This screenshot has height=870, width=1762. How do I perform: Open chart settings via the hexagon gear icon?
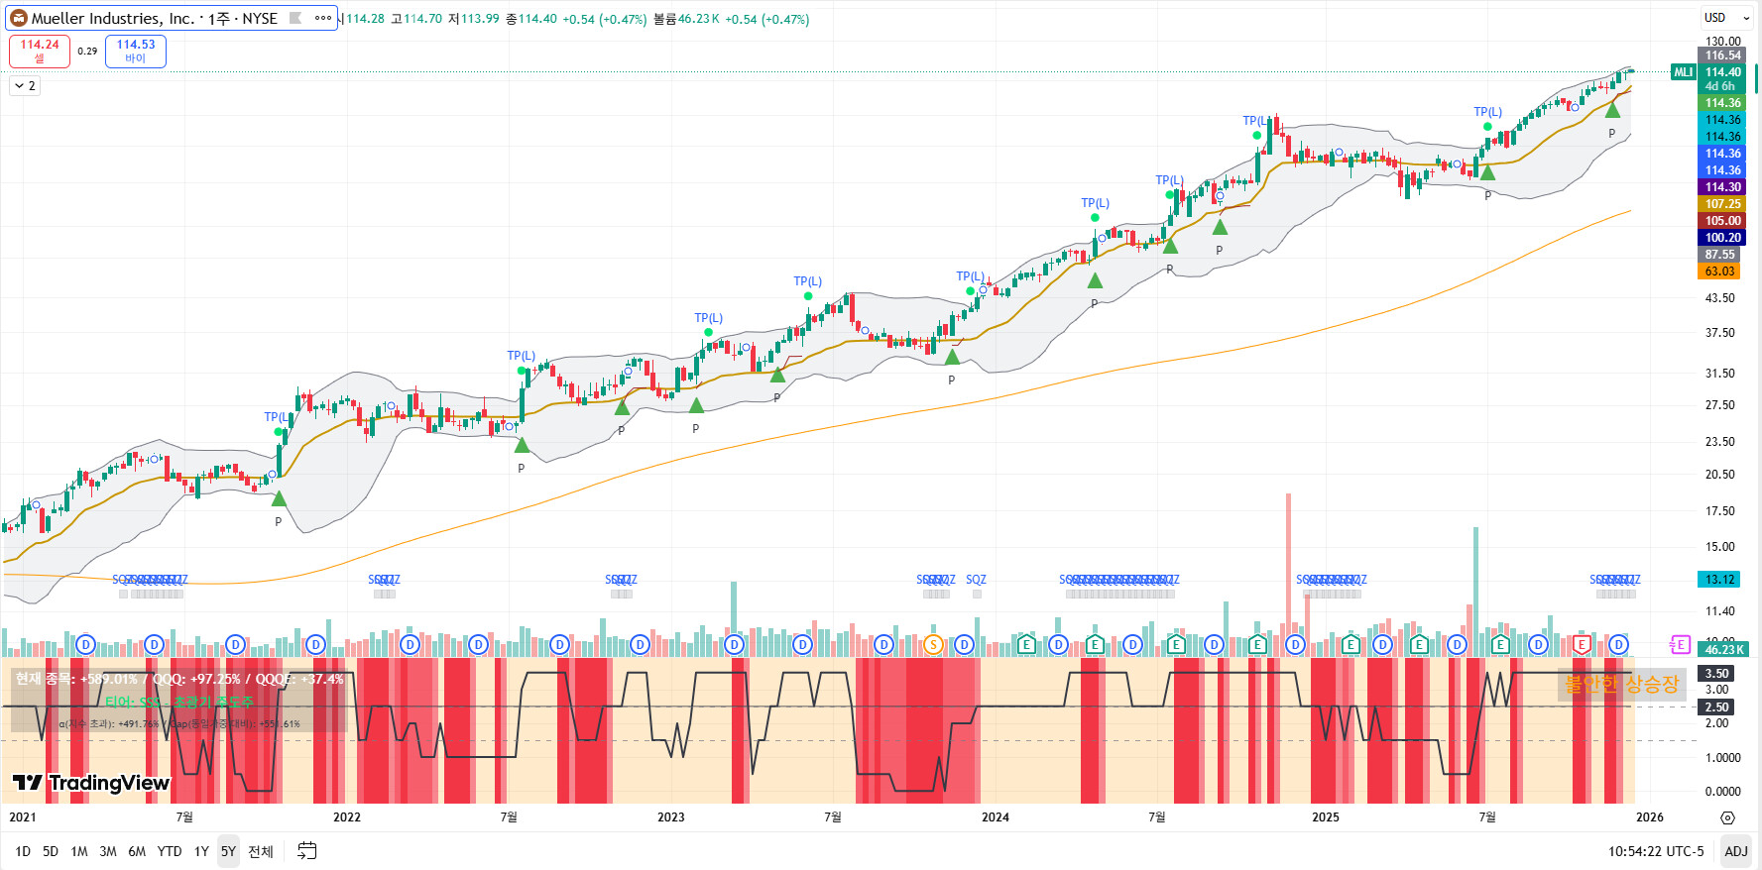1727,817
